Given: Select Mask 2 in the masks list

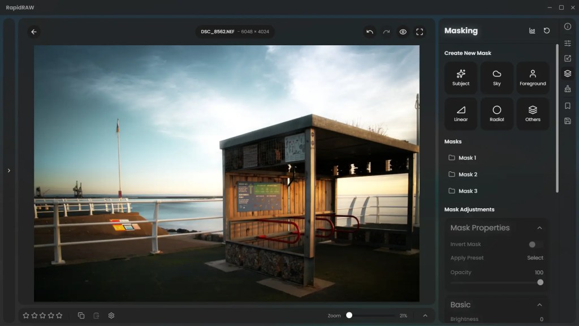Looking at the screenshot, I should click(468, 174).
